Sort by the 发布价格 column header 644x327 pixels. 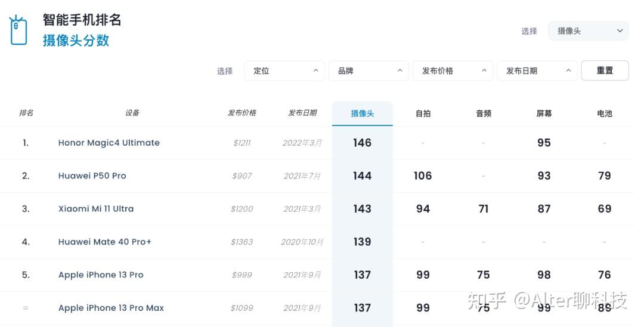242,113
